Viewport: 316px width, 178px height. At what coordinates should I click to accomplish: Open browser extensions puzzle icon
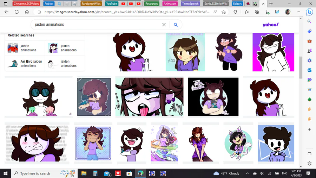235,12
